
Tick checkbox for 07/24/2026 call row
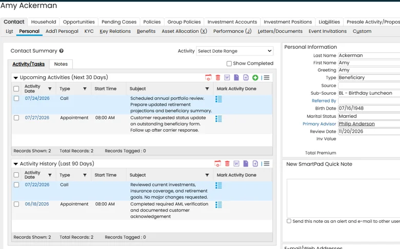[16, 98]
